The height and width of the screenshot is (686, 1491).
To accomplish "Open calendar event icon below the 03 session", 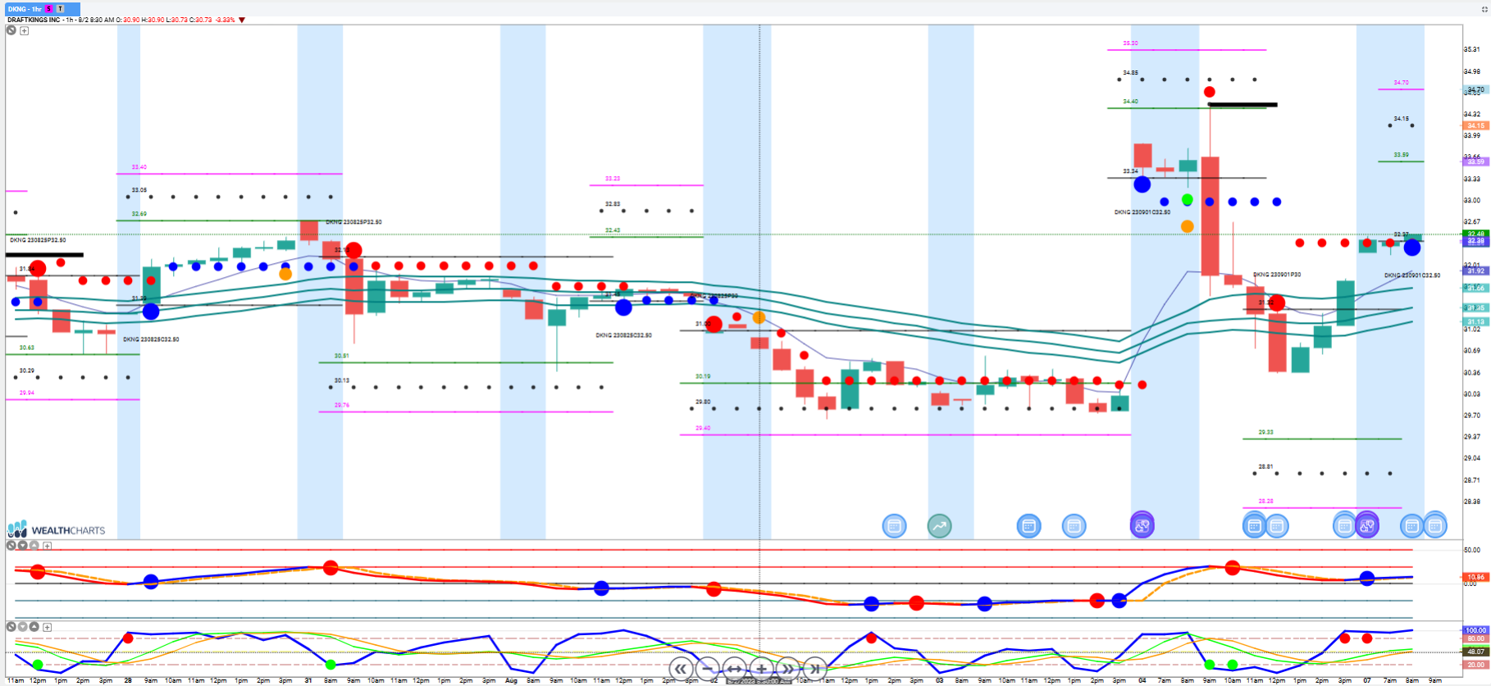I will pyautogui.click(x=1028, y=526).
